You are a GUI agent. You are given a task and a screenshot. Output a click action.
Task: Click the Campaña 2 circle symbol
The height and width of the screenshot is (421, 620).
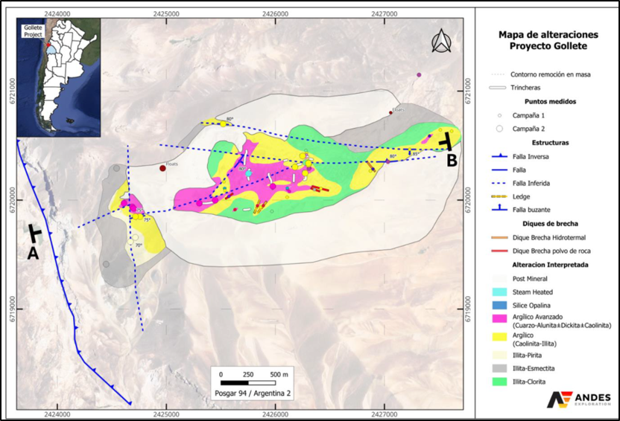click(x=499, y=127)
